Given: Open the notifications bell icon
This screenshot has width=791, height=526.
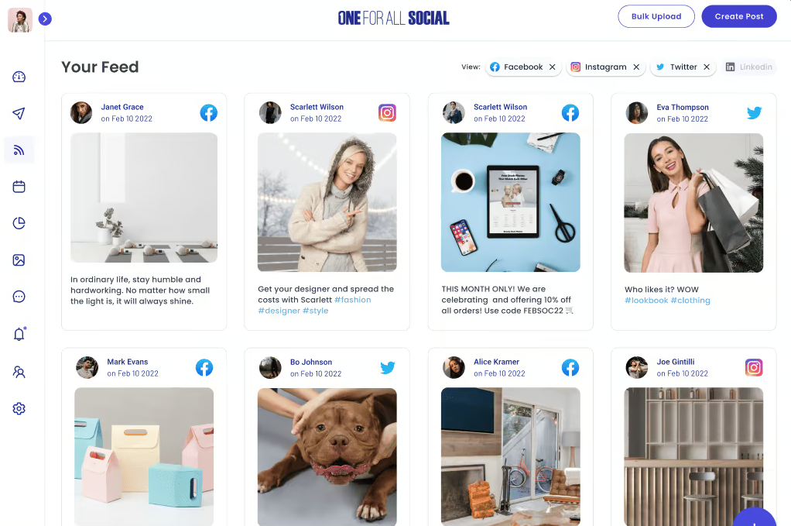Looking at the screenshot, I should click(x=19, y=334).
